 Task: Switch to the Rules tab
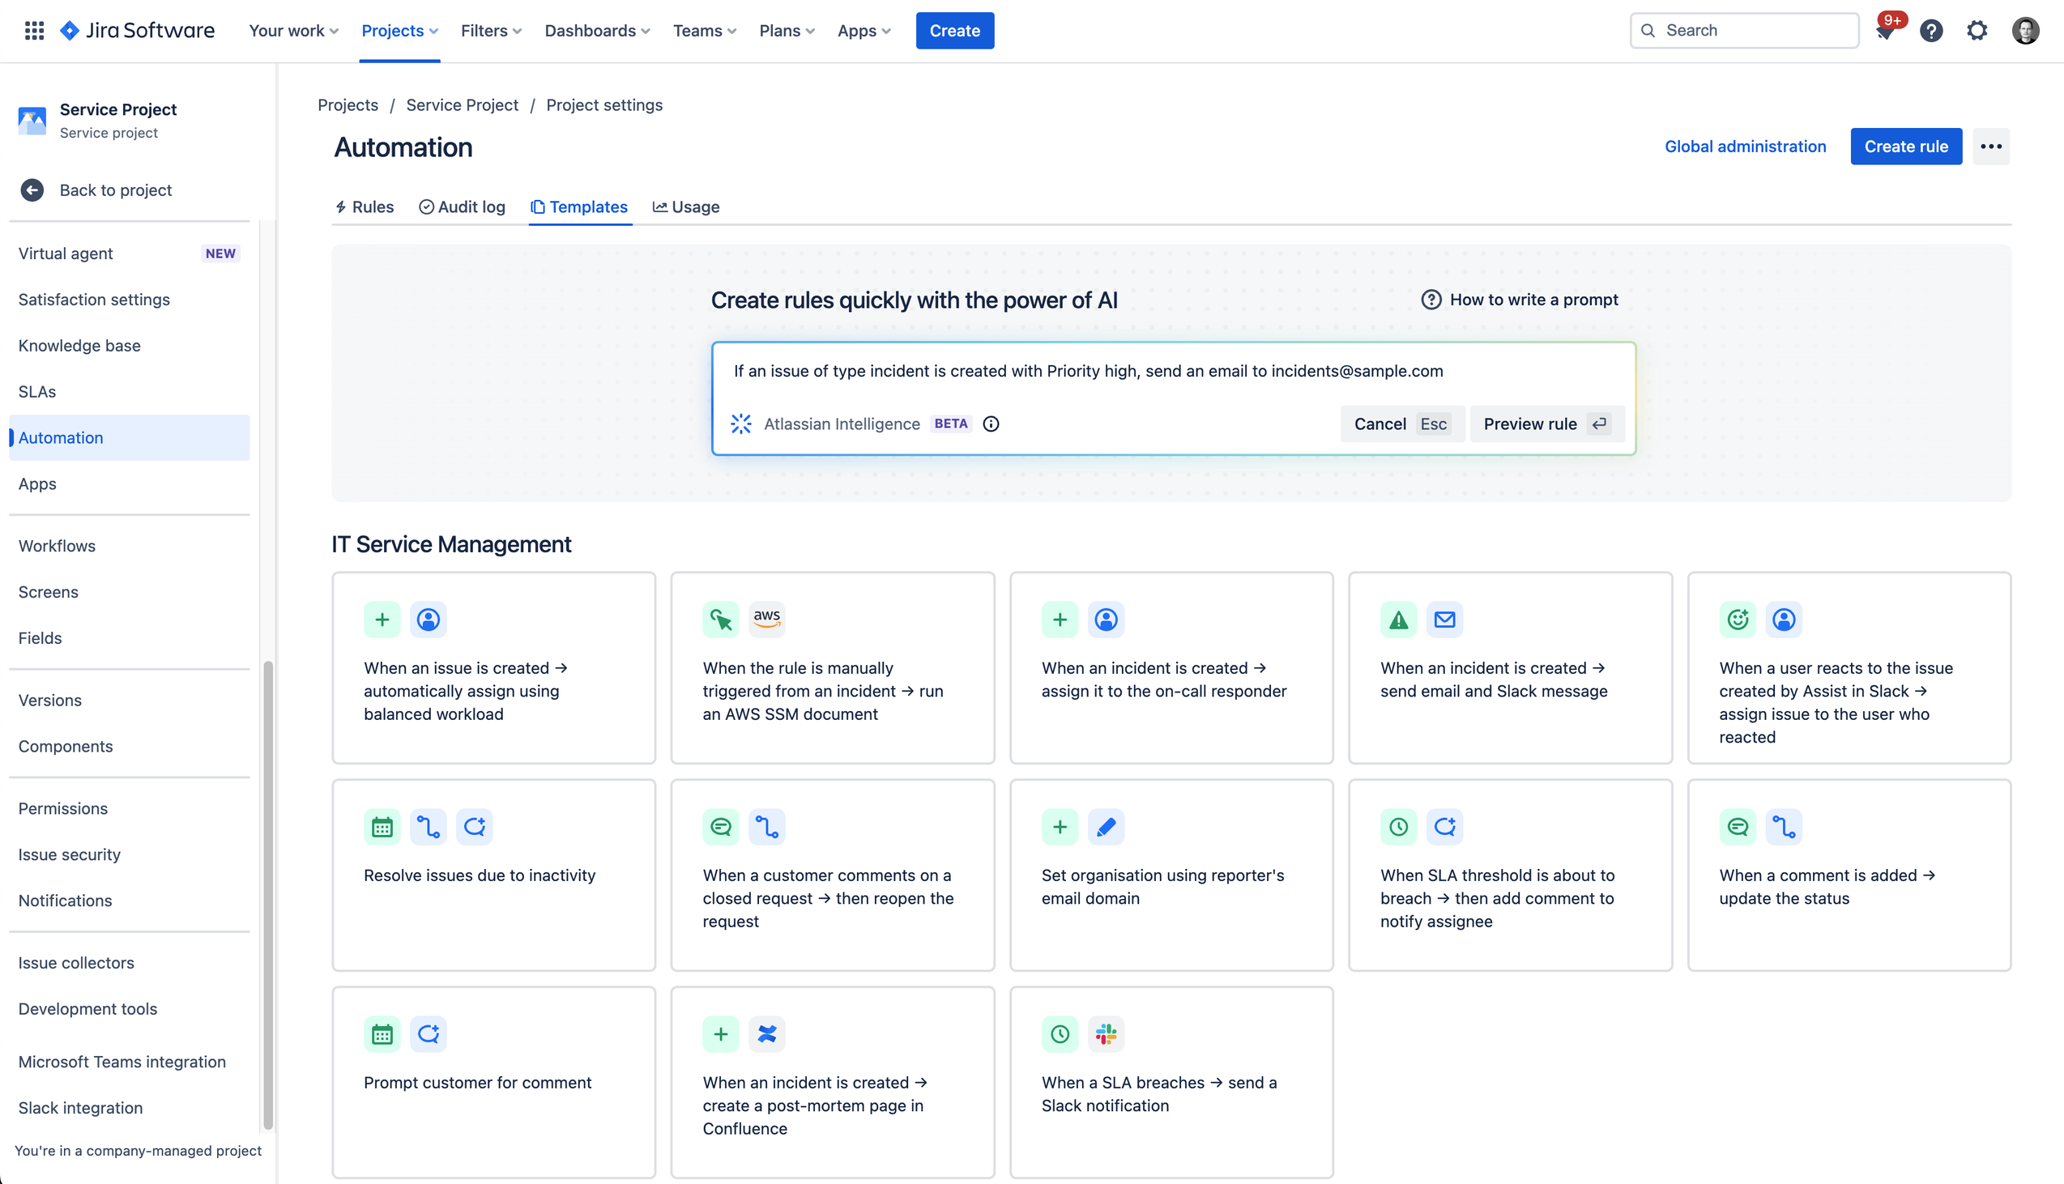point(365,207)
